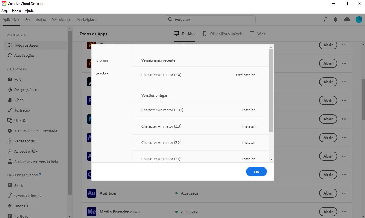This screenshot has height=218, width=365.
Task: Click the Dispositivos móveis phone icon
Action: (x=205, y=33)
